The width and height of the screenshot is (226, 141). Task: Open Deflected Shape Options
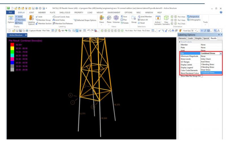(85, 20)
